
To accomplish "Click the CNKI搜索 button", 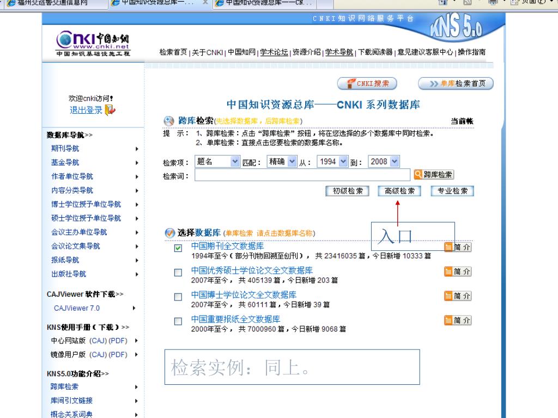I will click(367, 83).
